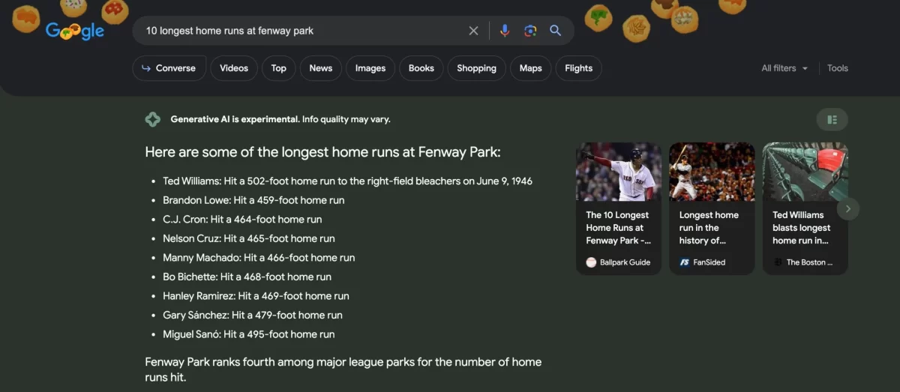Screen dimensions: 900x392
Task: Switch to the News tab
Action: click(321, 68)
